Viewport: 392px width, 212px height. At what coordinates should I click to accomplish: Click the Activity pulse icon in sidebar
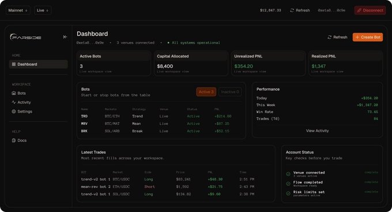tap(14, 102)
